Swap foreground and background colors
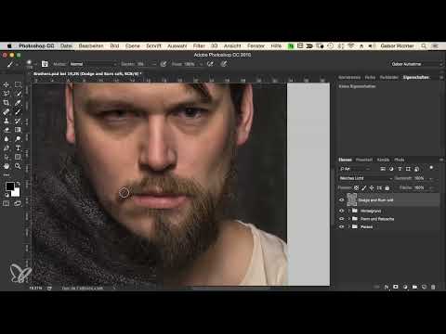 click(18, 184)
